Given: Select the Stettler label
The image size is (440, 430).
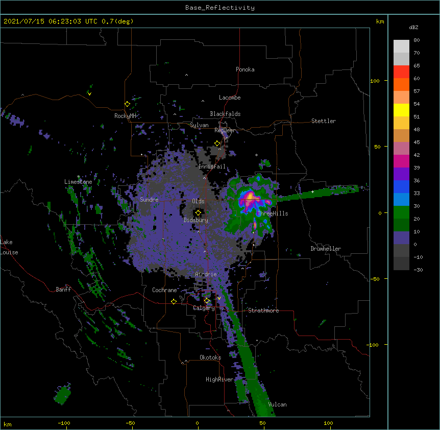Looking at the screenshot, I should (324, 121).
